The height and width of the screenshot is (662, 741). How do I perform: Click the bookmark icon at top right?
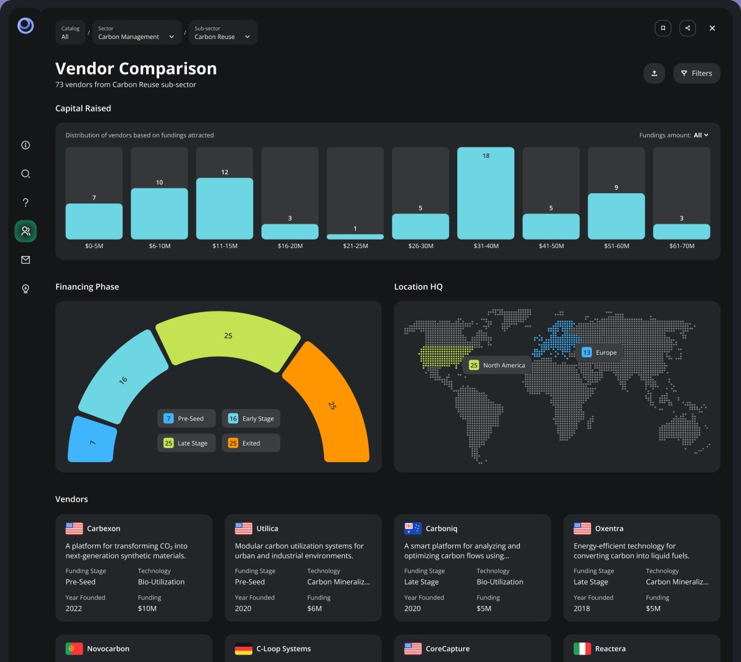(663, 28)
